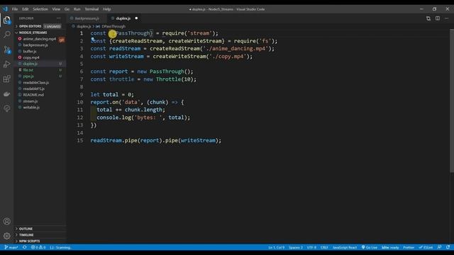
Task: Open errors and warnings count in status bar
Action: (x=38, y=247)
